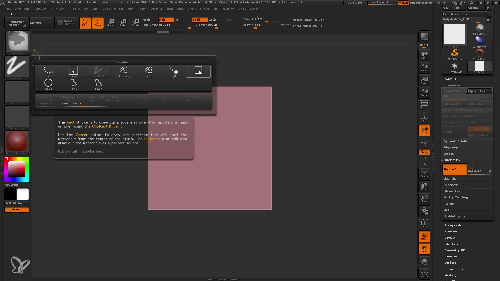Click the Xpose icon
The image size is (500, 281).
click(424, 273)
